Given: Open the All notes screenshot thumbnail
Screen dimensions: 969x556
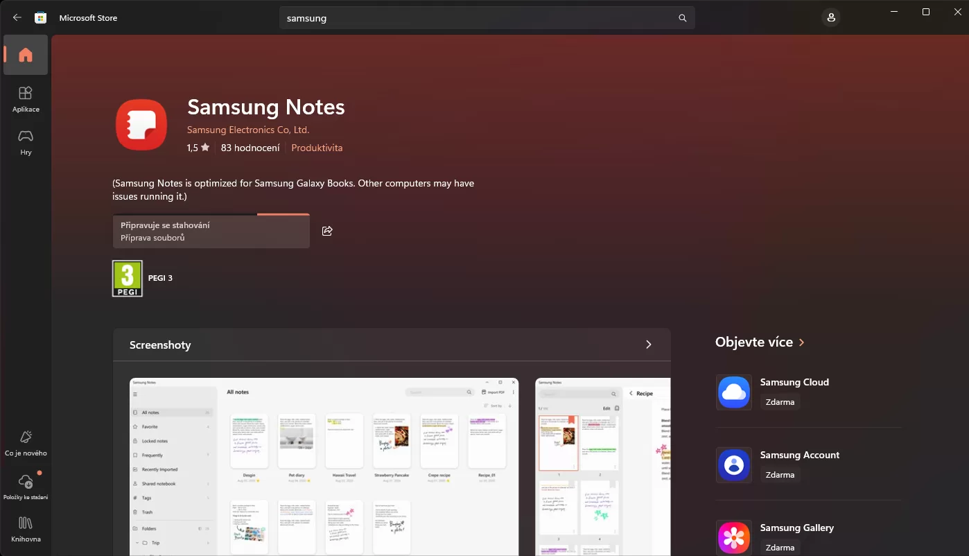Looking at the screenshot, I should click(324, 466).
